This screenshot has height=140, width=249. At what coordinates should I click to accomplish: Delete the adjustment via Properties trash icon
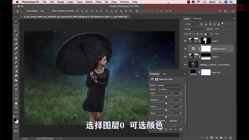click(x=180, y=129)
